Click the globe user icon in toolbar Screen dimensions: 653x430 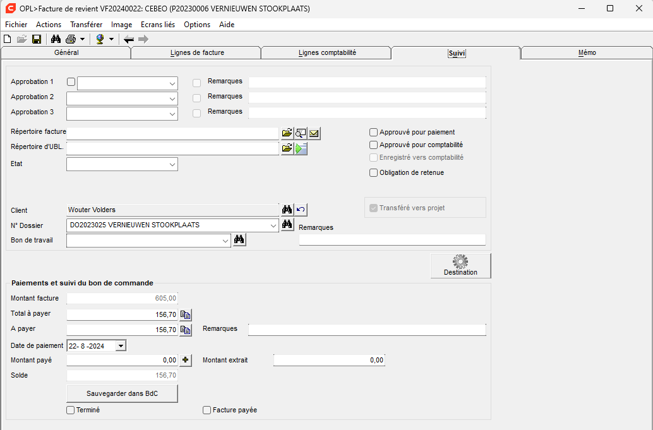(100, 39)
